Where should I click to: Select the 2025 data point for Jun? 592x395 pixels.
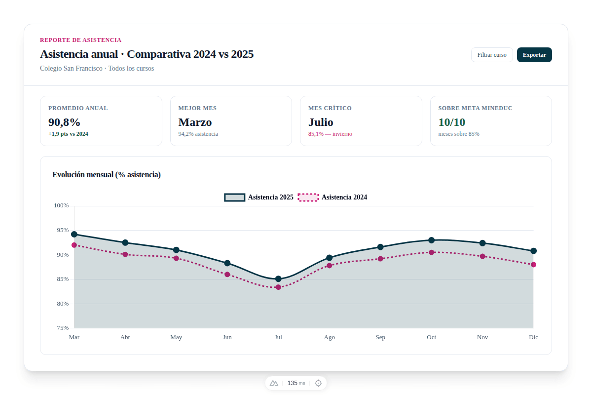pyautogui.click(x=227, y=263)
